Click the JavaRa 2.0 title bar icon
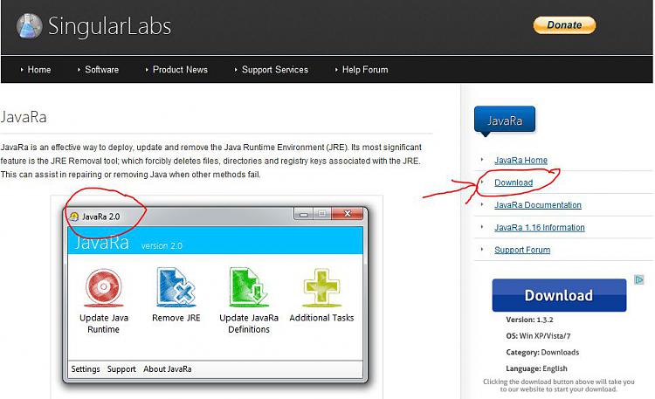 [x=74, y=217]
